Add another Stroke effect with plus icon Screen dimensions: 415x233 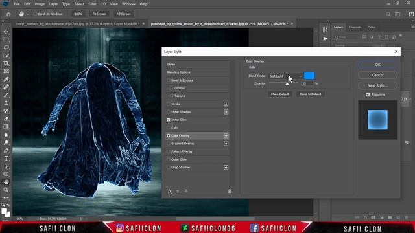click(226, 104)
